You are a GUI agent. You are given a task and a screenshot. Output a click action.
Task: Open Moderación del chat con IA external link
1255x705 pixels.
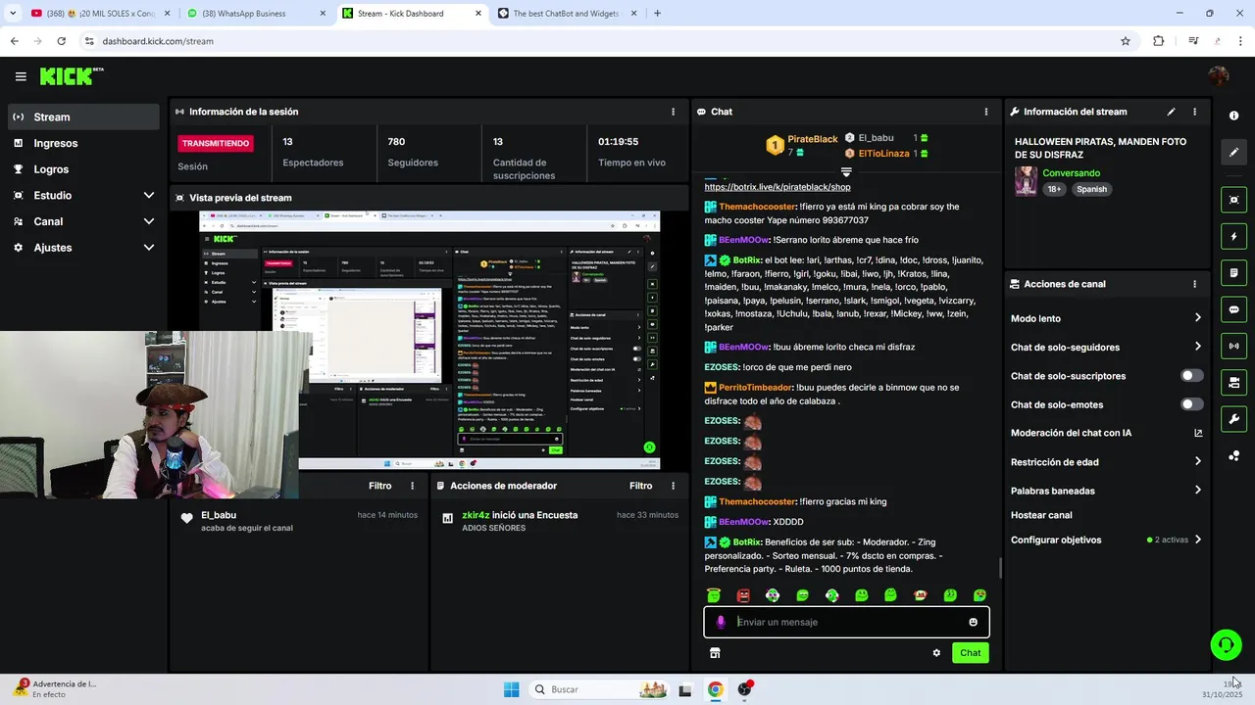(x=1198, y=433)
